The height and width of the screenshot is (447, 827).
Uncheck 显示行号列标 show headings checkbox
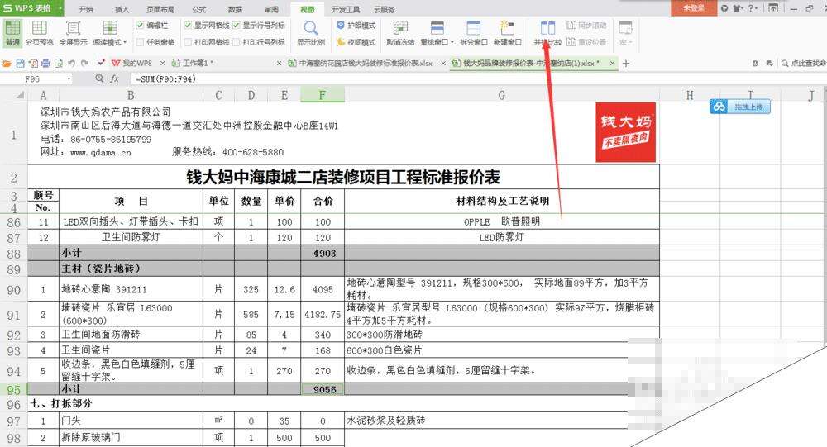tap(237, 25)
